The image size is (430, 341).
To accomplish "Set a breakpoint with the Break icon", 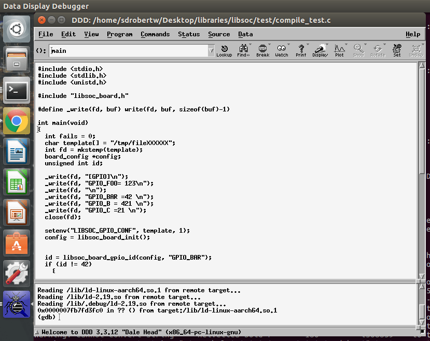I will coord(262,50).
